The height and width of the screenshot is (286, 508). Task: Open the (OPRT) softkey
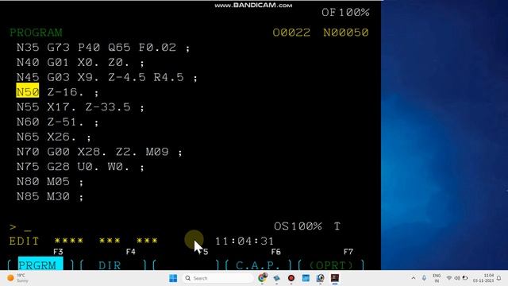pos(331,265)
